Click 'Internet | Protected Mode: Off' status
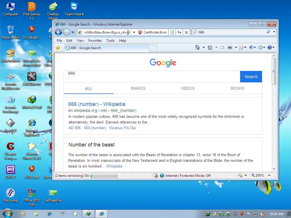 (185, 175)
